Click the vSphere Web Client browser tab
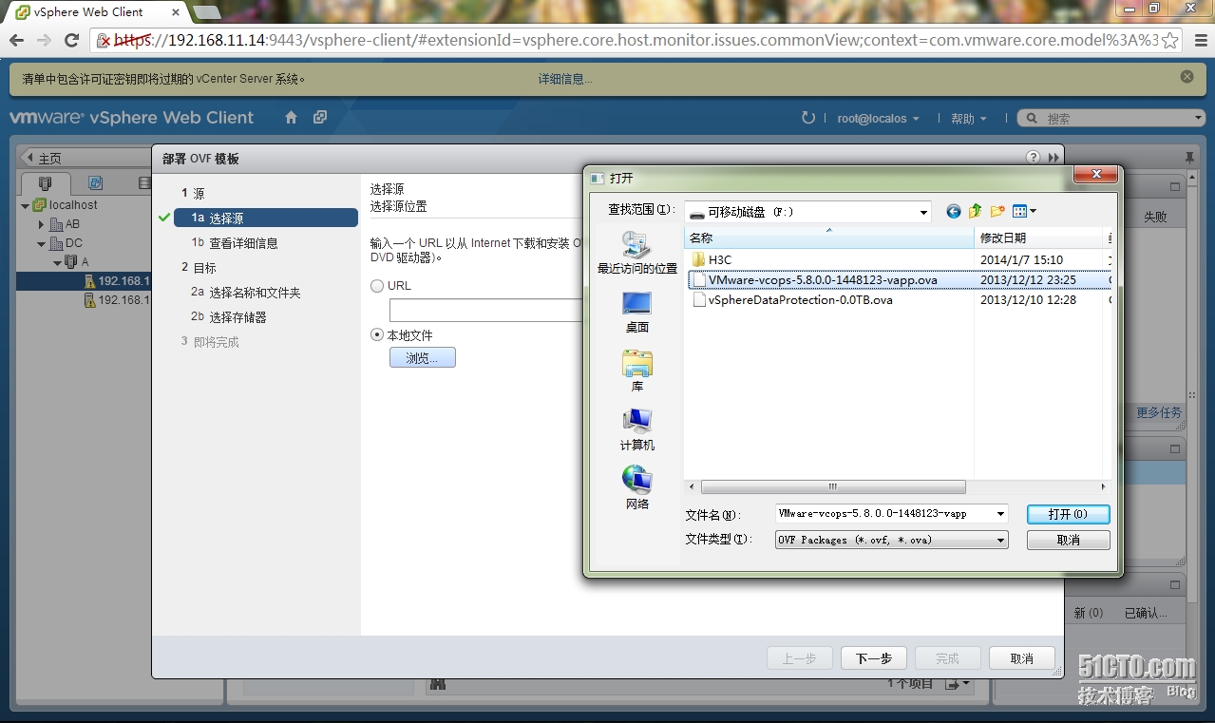Image resolution: width=1215 pixels, height=723 pixels. click(95, 12)
